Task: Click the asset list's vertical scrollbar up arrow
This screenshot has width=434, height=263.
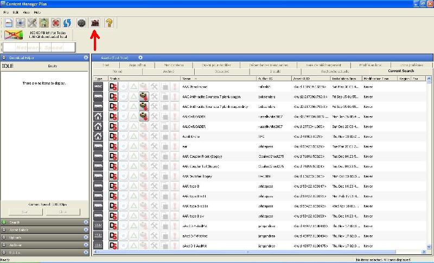Action: coord(429,79)
